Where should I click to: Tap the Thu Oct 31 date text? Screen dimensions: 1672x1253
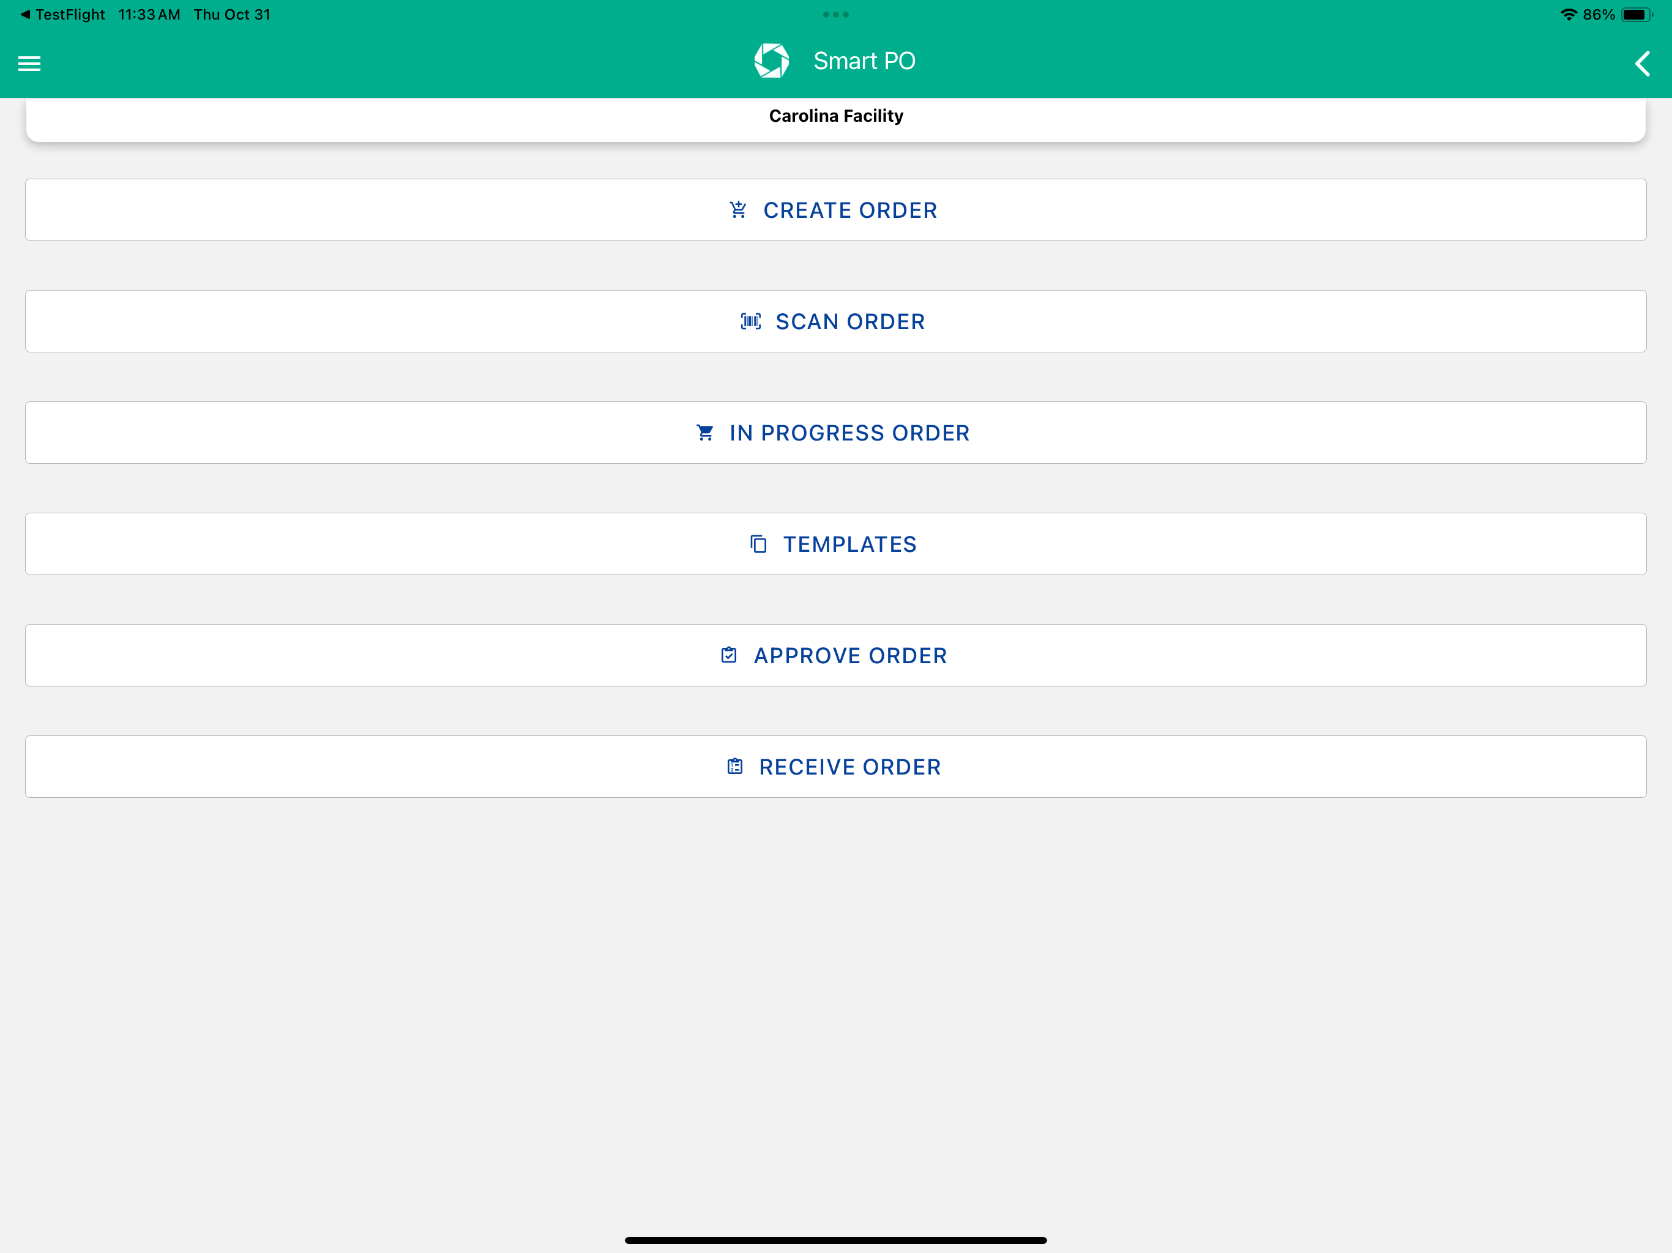(x=232, y=14)
